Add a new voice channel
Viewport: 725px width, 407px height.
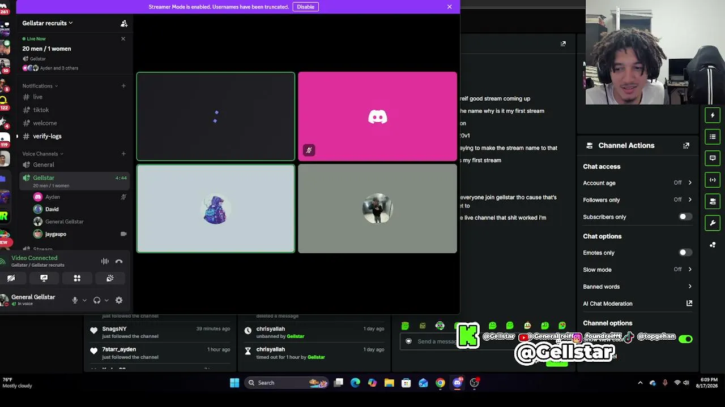(x=123, y=154)
